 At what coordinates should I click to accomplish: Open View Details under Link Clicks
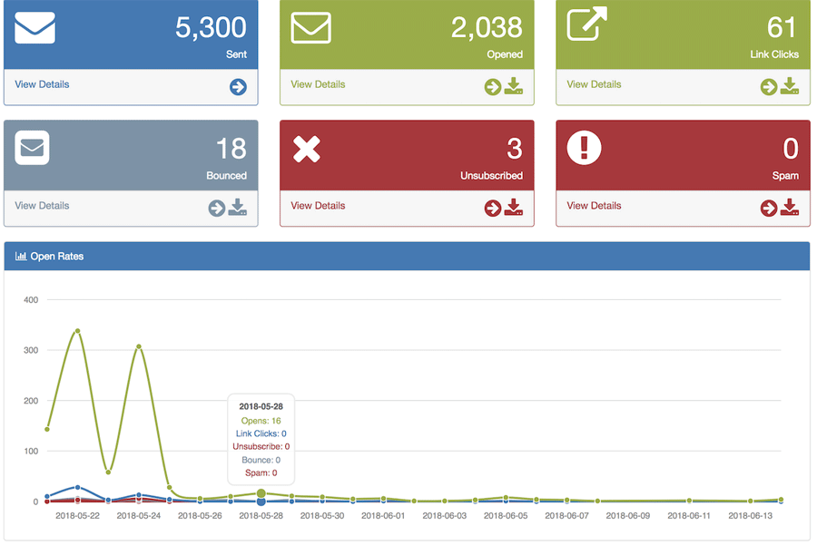pyautogui.click(x=594, y=84)
